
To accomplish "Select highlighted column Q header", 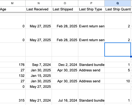I will click(x=118, y=3).
